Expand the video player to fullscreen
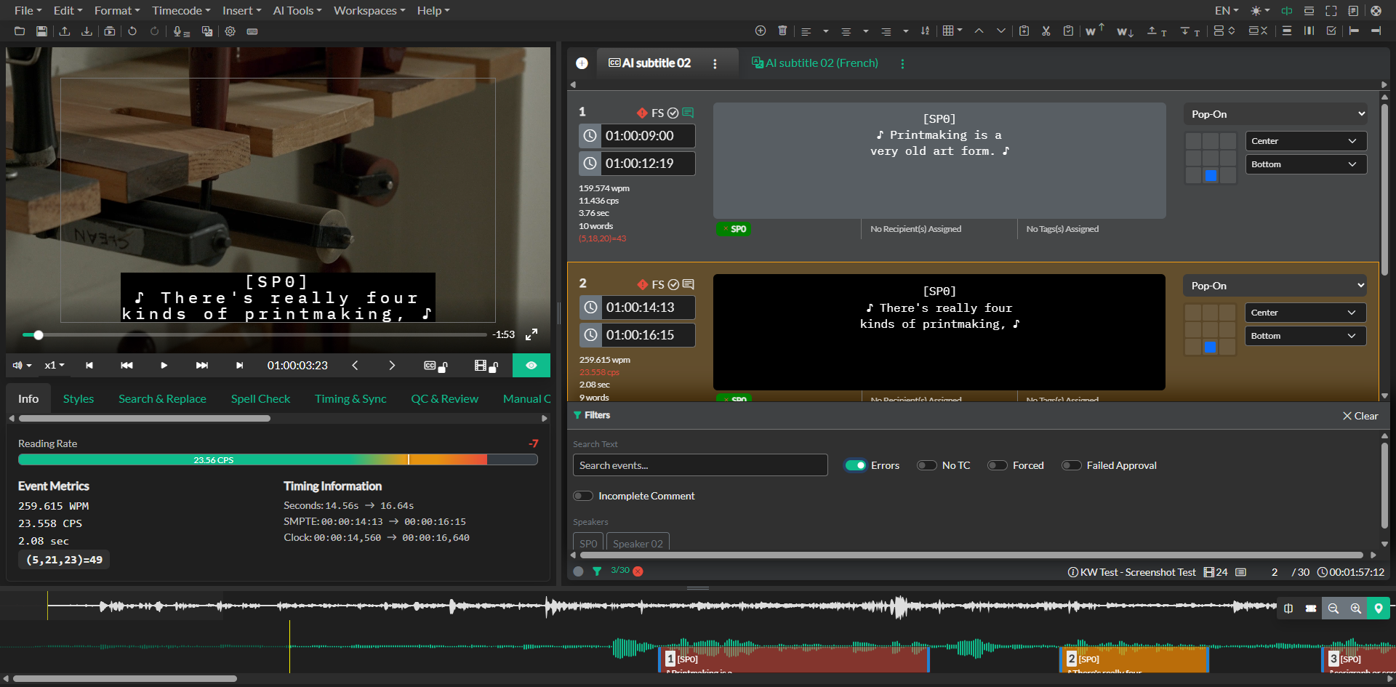 531,334
